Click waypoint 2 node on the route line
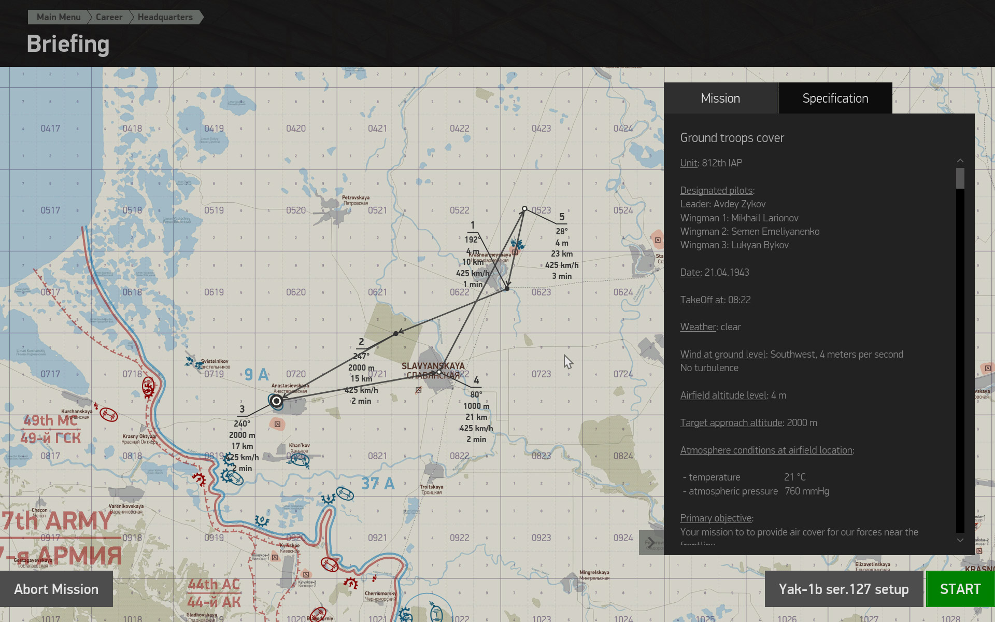The height and width of the screenshot is (622, 995). click(395, 333)
